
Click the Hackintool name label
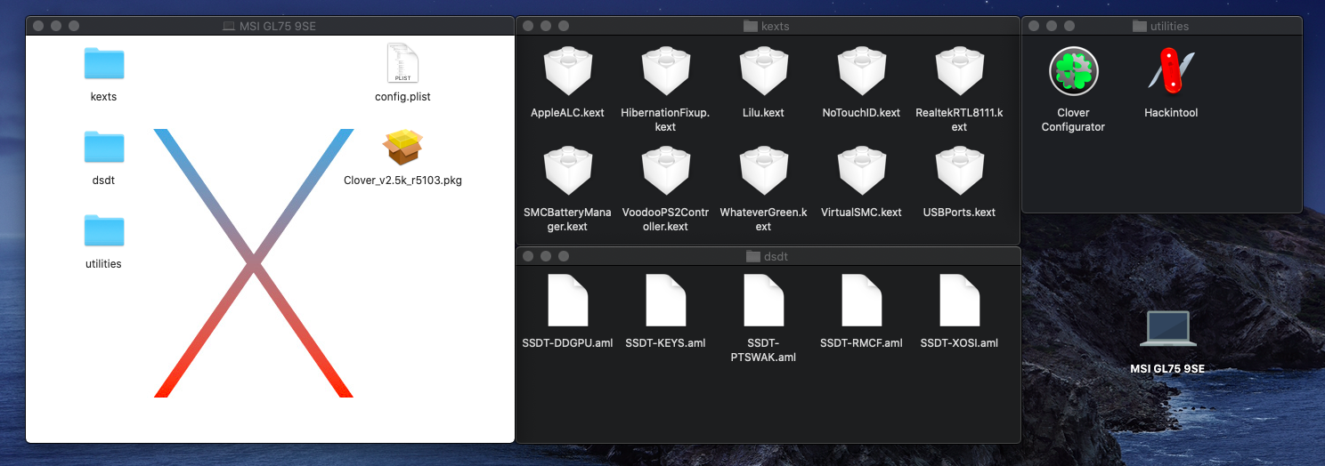[x=1171, y=113]
